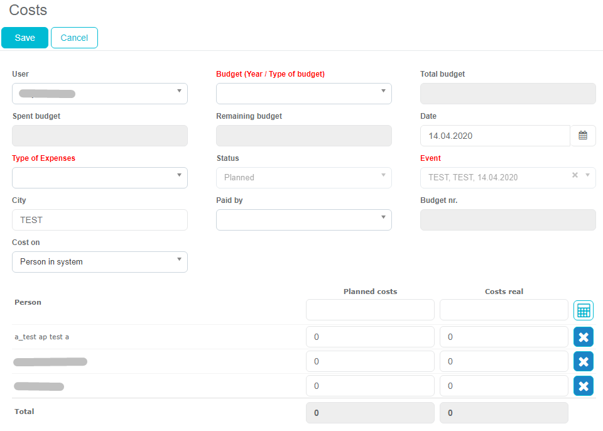Expand the Budget (Year / Type of budget) dropdown
The height and width of the screenshot is (431, 603).
[x=304, y=94]
